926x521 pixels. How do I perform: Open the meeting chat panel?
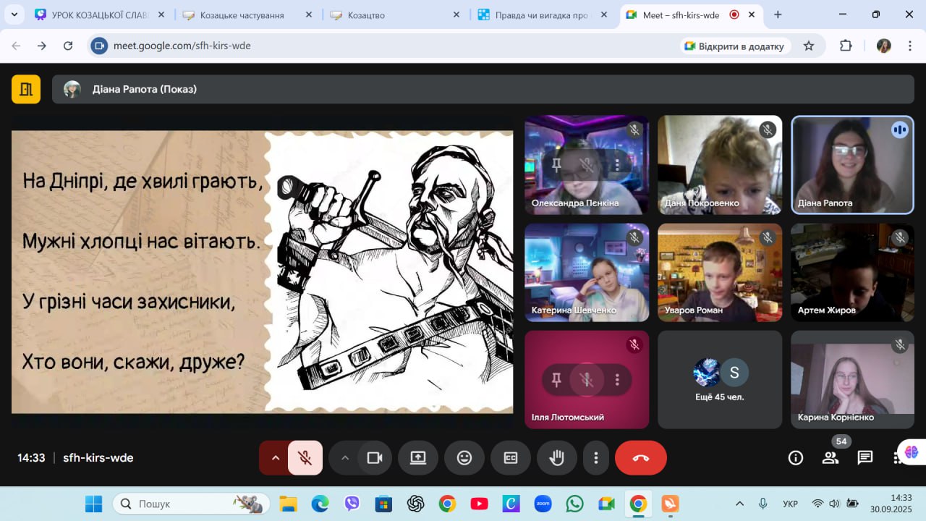(865, 458)
